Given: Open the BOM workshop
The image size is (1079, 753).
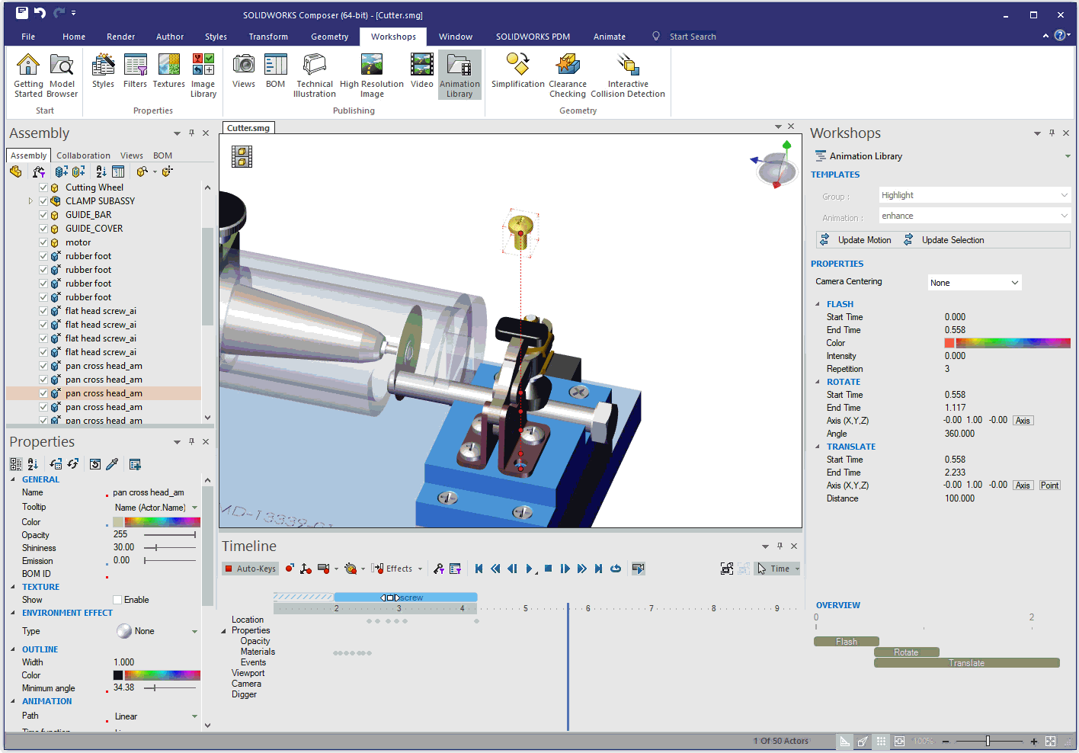Looking at the screenshot, I should click(x=275, y=72).
